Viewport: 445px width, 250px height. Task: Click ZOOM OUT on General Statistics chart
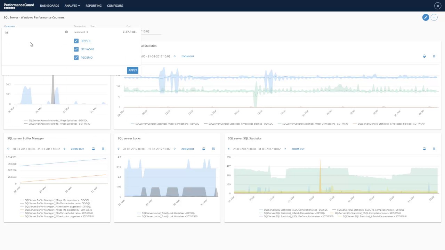(x=188, y=56)
